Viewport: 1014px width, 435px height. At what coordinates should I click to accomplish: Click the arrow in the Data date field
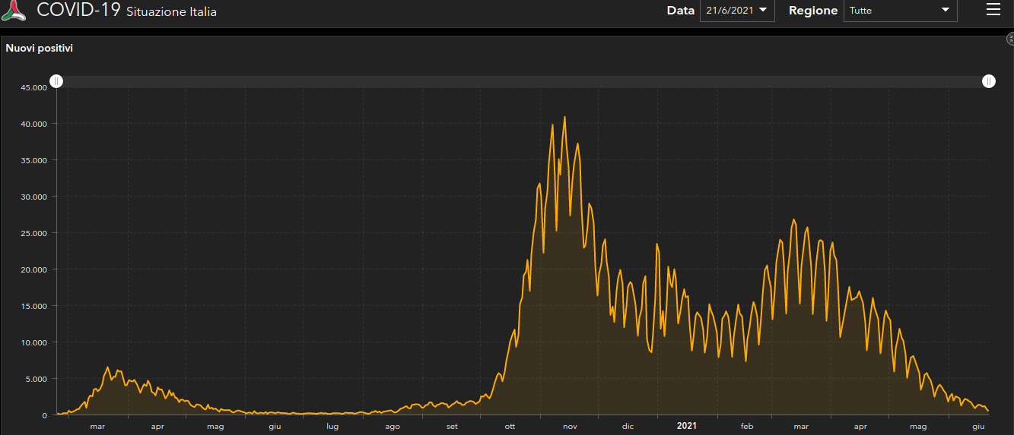(x=763, y=11)
